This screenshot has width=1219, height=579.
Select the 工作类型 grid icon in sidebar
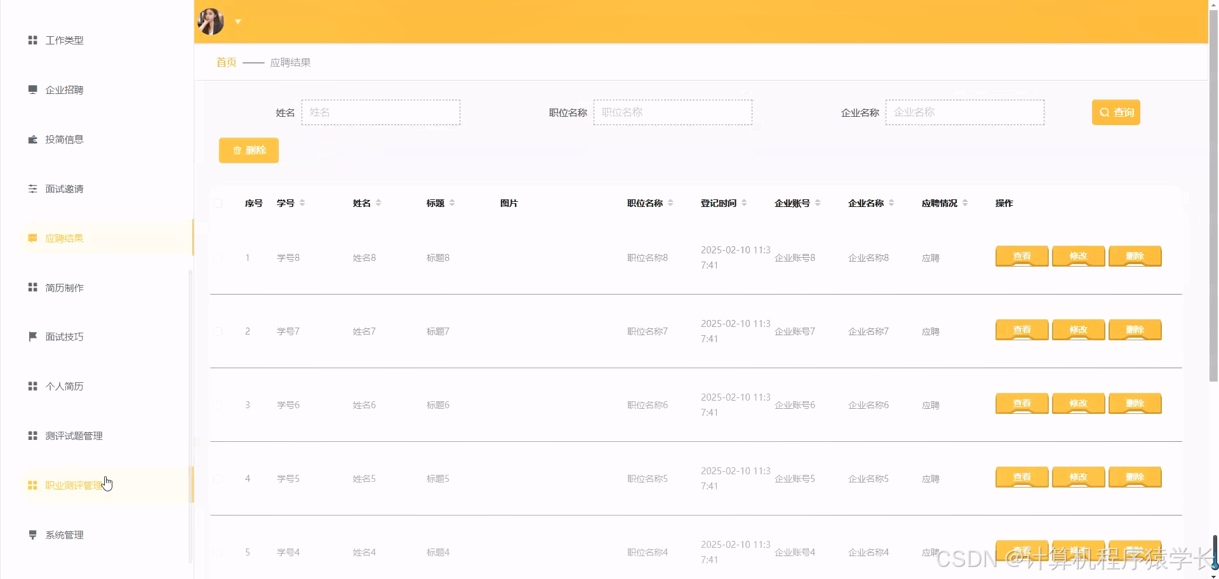click(32, 39)
